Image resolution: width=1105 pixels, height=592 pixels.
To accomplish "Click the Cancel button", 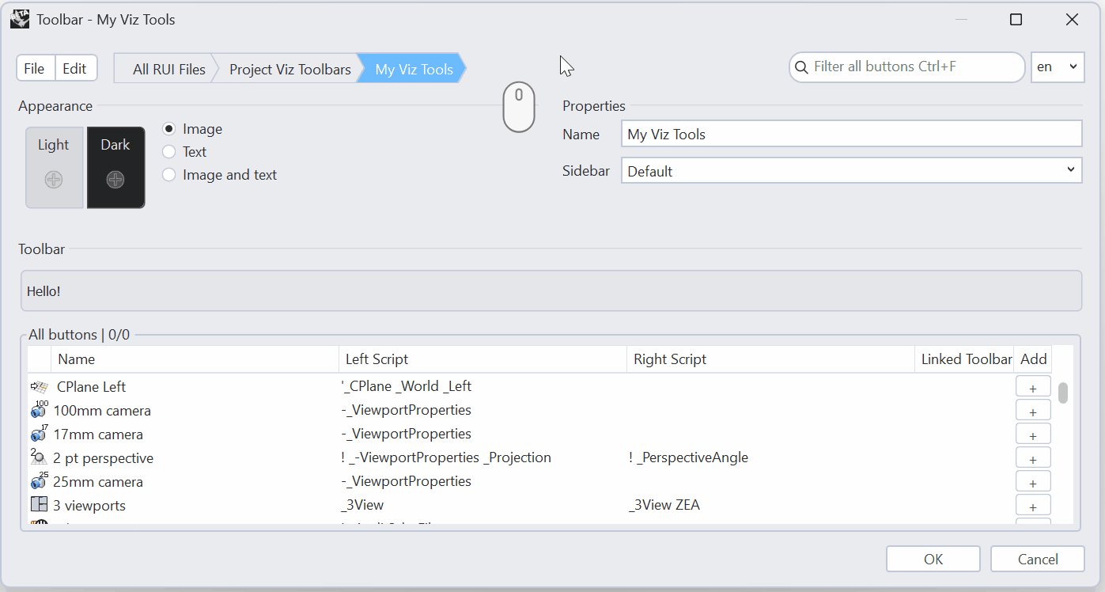I will (1038, 559).
